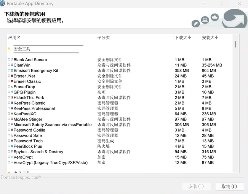The height and width of the screenshot is (194, 248).
Task: Sort by the 子分类 column header
Action: tap(135, 38)
